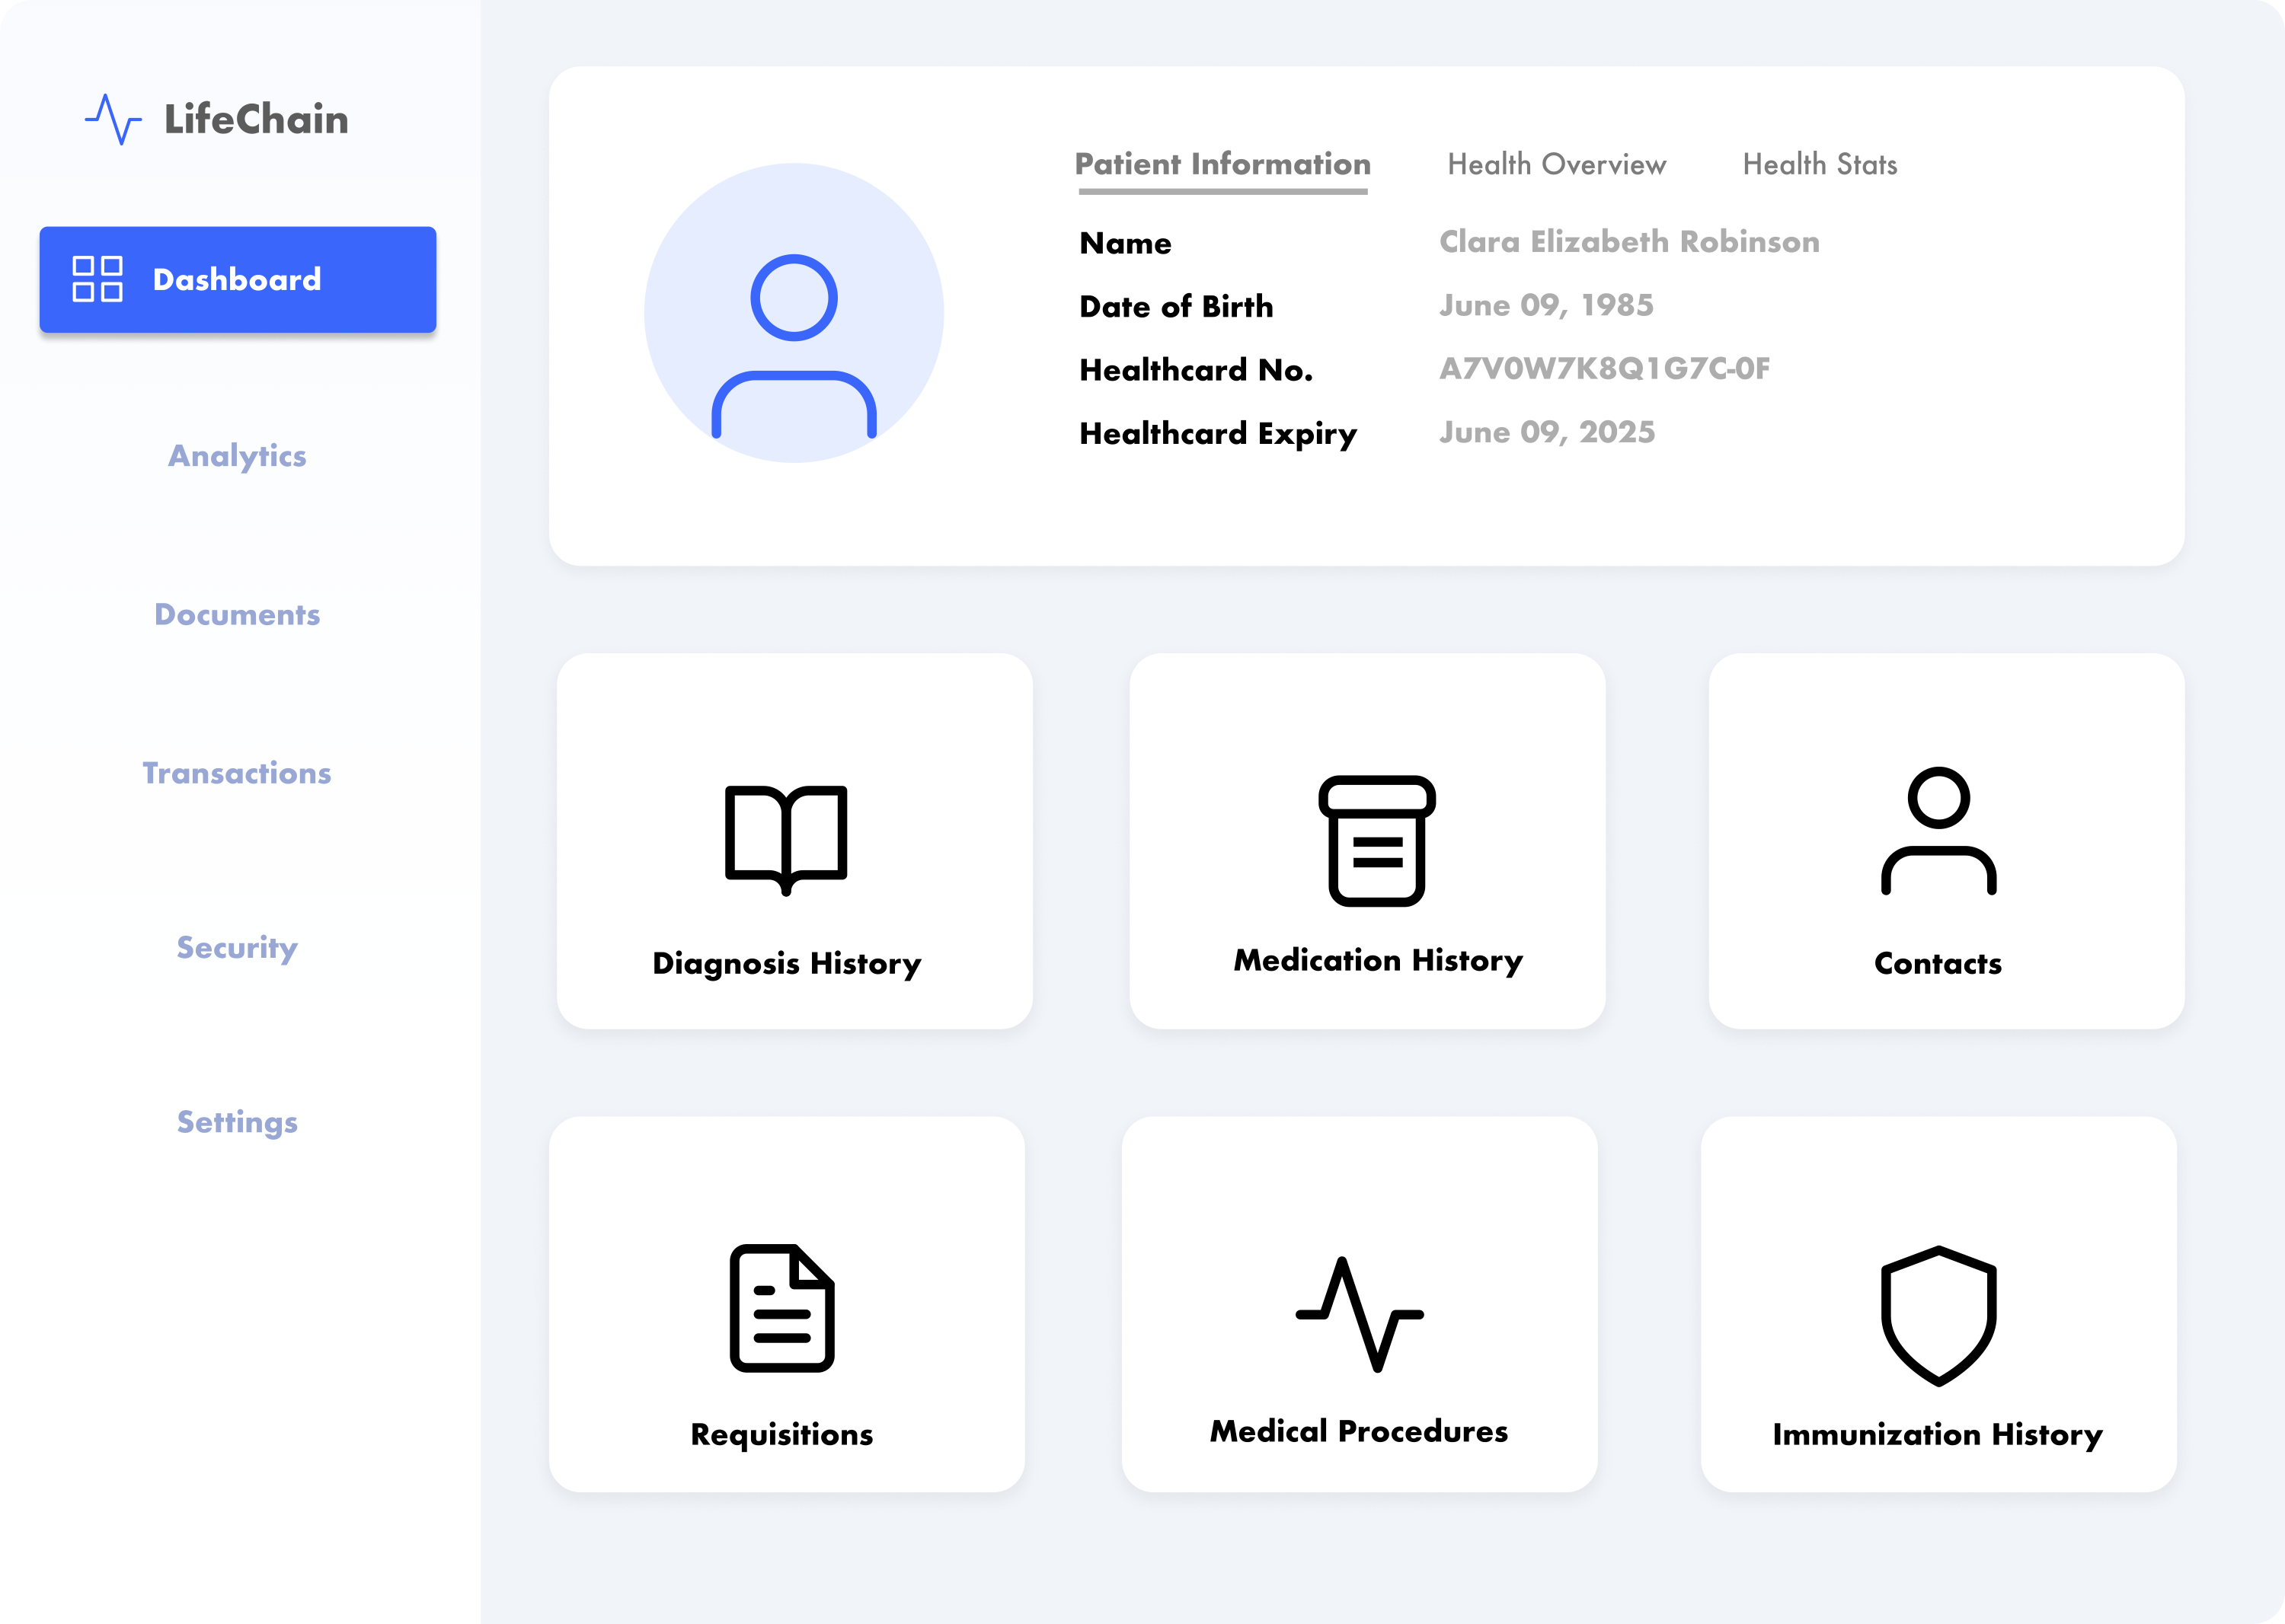This screenshot has width=2285, height=1624.
Task: Click the Dashboard grid icon
Action: click(x=97, y=279)
